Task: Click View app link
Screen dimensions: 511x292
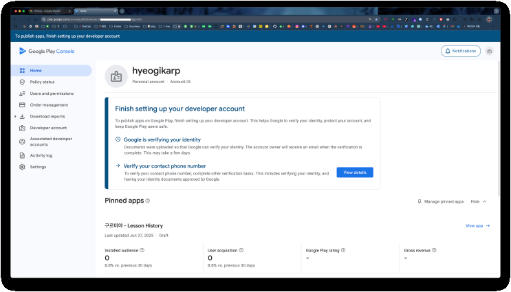Action: [477, 225]
